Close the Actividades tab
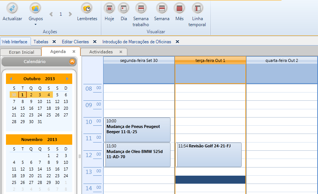This screenshot has width=318, height=194. (x=121, y=52)
